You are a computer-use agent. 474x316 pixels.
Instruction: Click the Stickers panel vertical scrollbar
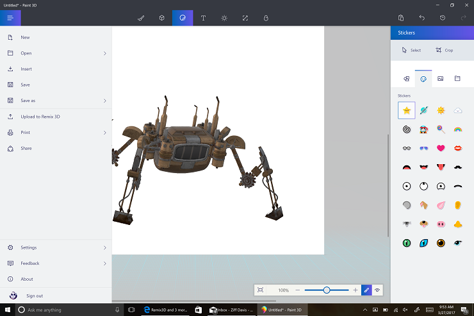388,185
